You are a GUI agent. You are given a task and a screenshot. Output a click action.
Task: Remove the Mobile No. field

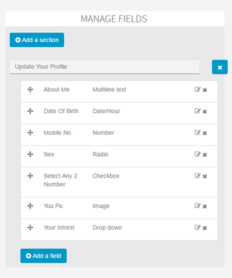[x=205, y=133]
